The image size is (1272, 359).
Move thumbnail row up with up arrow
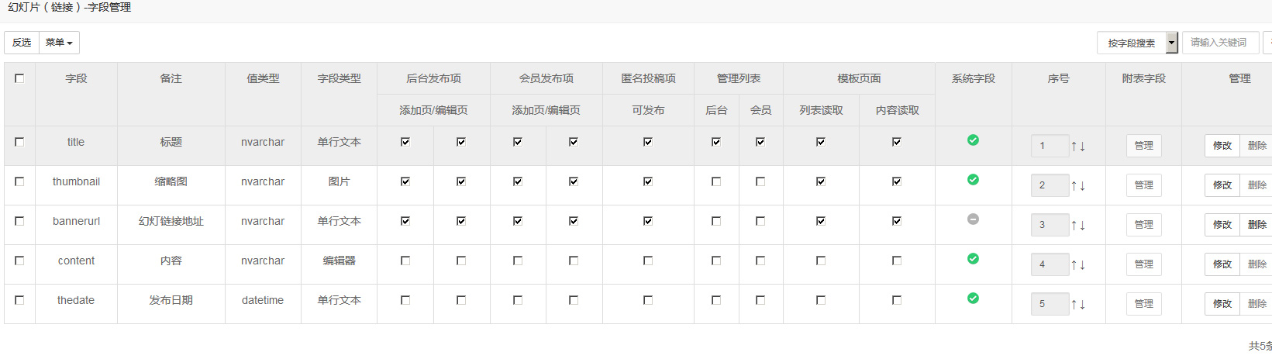(x=1074, y=185)
